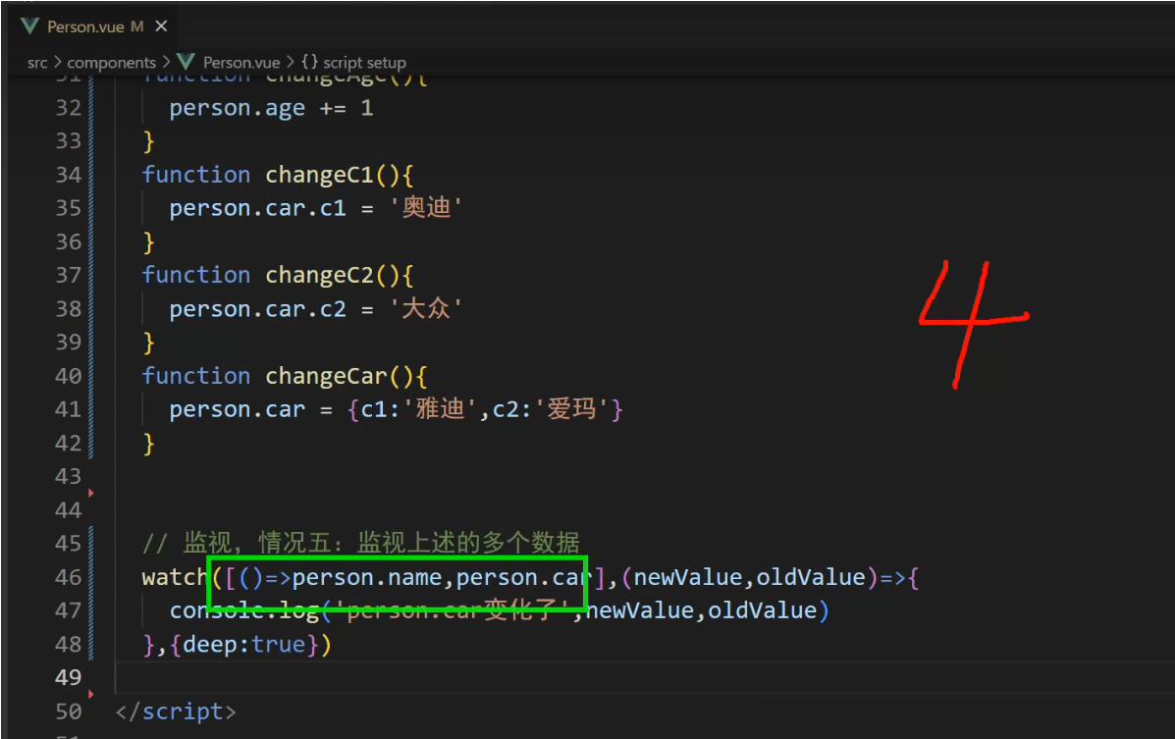Click 'person.name' inside the watch array
Image resolution: width=1175 pixels, height=739 pixels.
point(366,577)
